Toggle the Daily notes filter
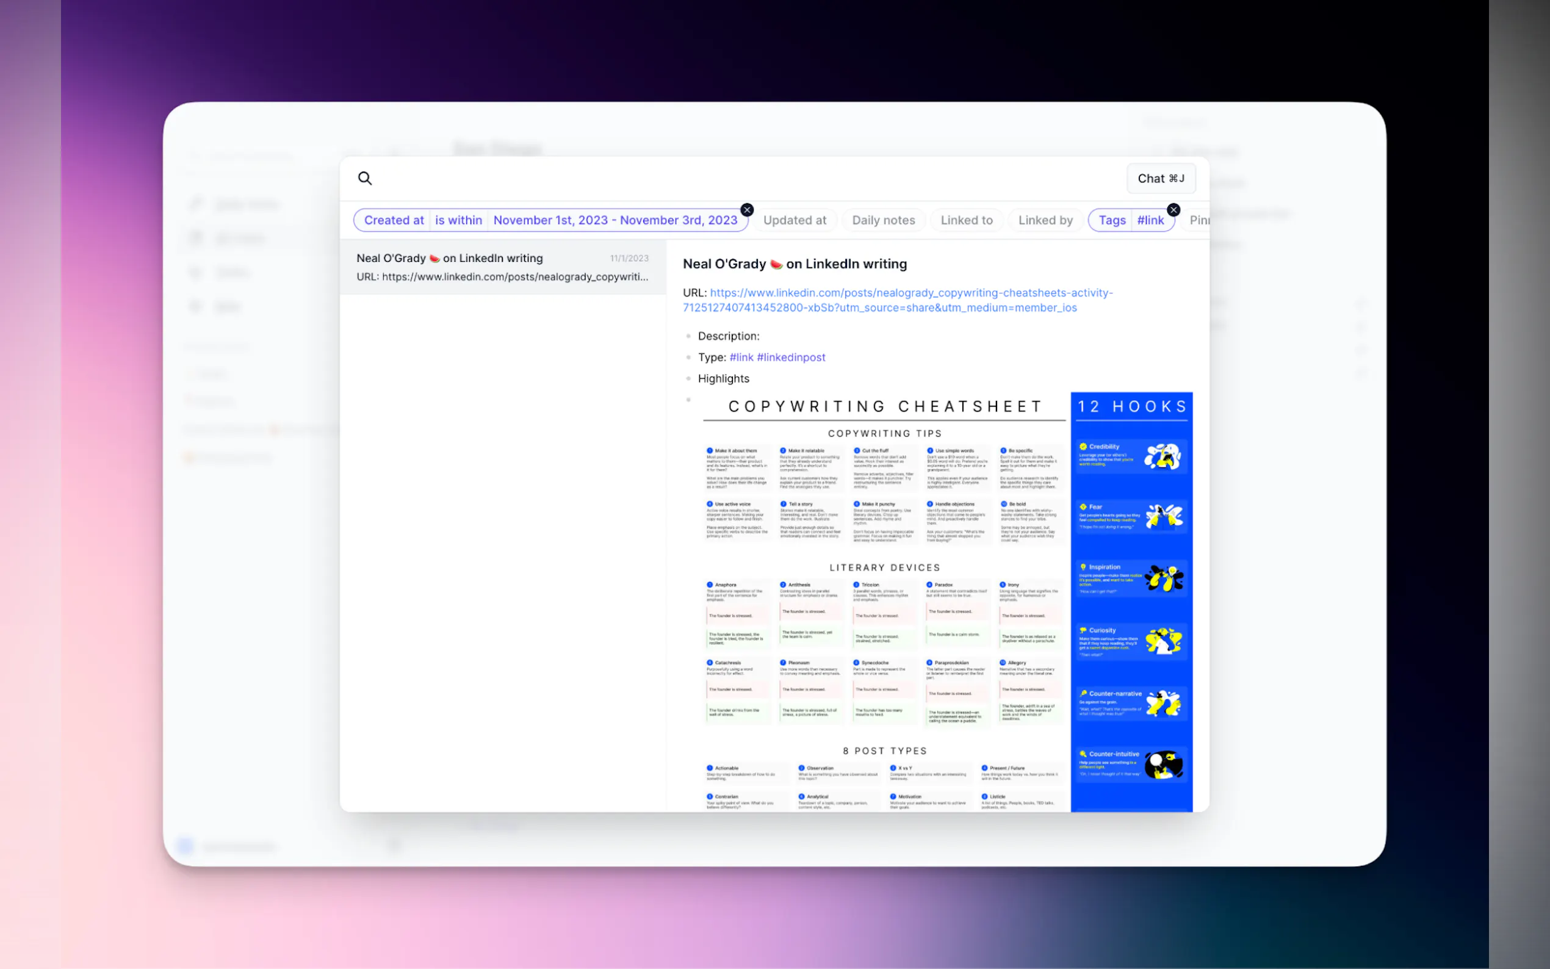The width and height of the screenshot is (1550, 969). [883, 220]
